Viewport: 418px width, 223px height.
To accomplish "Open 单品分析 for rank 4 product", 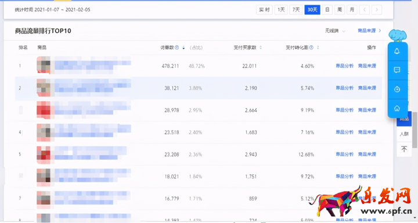I will pyautogui.click(x=344, y=132).
